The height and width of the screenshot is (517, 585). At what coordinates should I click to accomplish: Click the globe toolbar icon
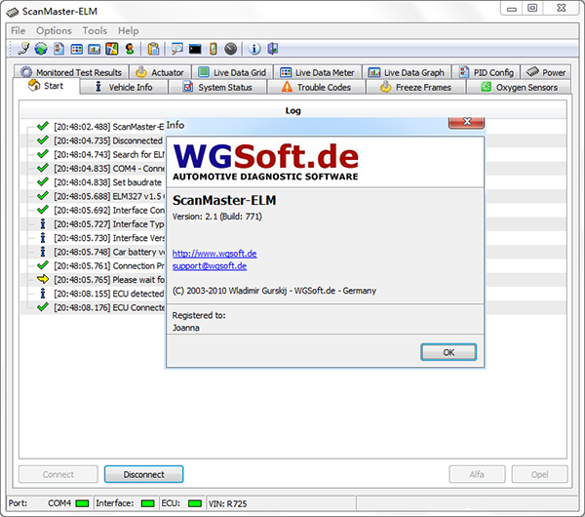[41, 49]
